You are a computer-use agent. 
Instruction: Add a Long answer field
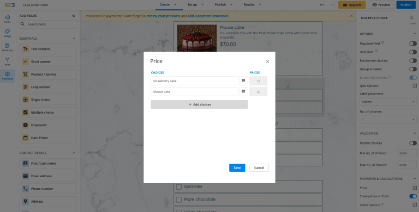pos(48,87)
